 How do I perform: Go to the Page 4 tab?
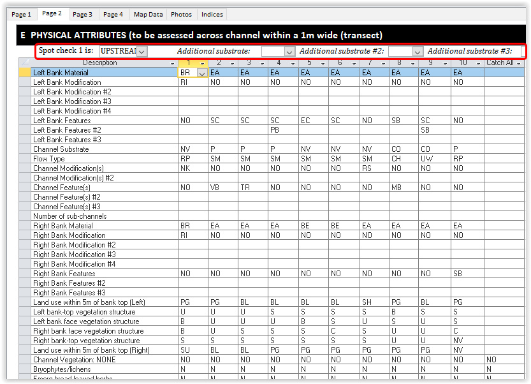coord(113,14)
